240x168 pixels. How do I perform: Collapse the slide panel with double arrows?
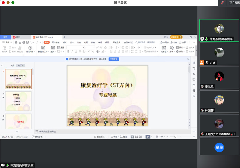pyautogui.click(x=2, y=65)
